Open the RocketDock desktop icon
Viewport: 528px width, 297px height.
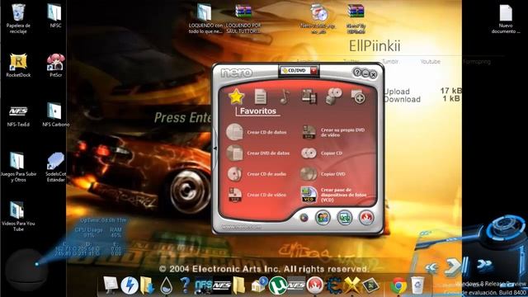(x=18, y=65)
